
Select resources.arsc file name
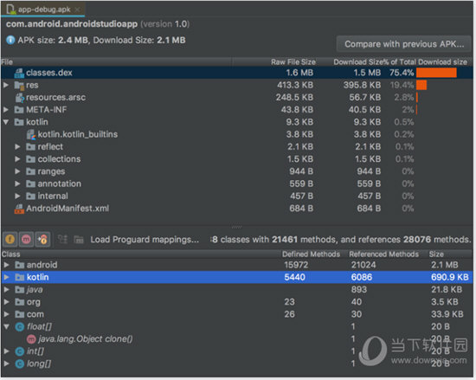(56, 98)
